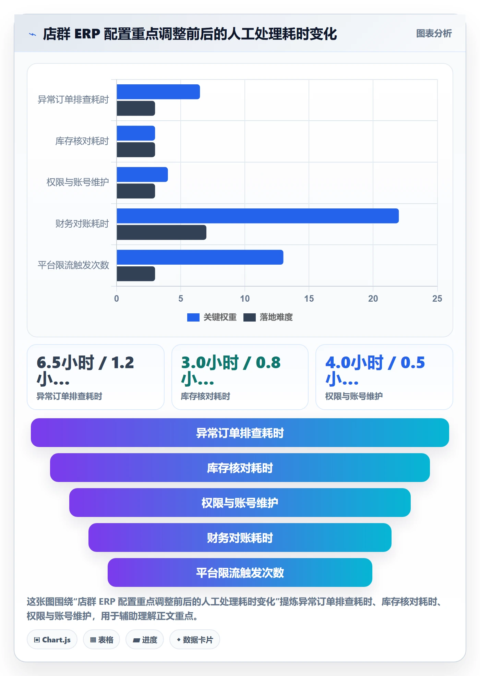Click the 异常订单排查耗时 funnel bar
Image resolution: width=480 pixels, height=676 pixels.
click(x=240, y=433)
